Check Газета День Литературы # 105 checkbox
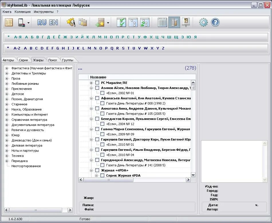 (x=102, y=114)
